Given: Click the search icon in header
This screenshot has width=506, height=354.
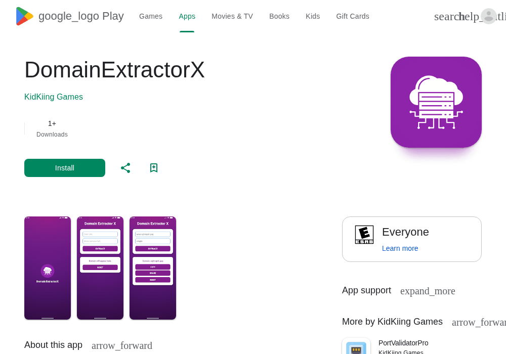Looking at the screenshot, I should click(x=447, y=17).
